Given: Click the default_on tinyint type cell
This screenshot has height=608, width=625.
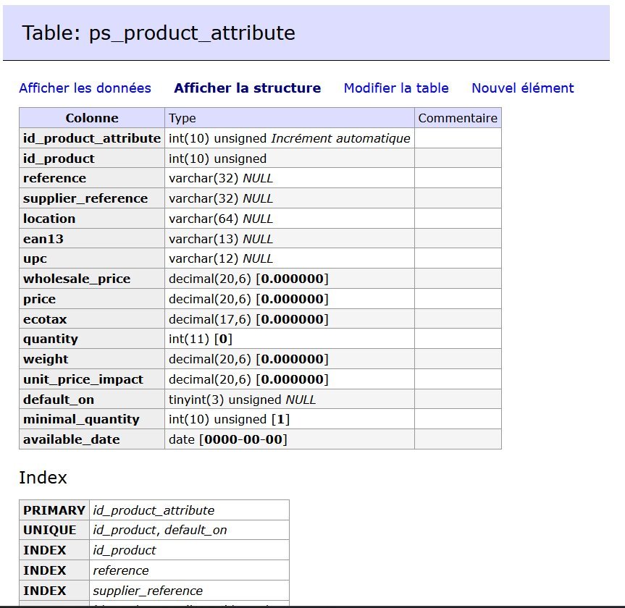Looking at the screenshot, I should pos(243,400).
